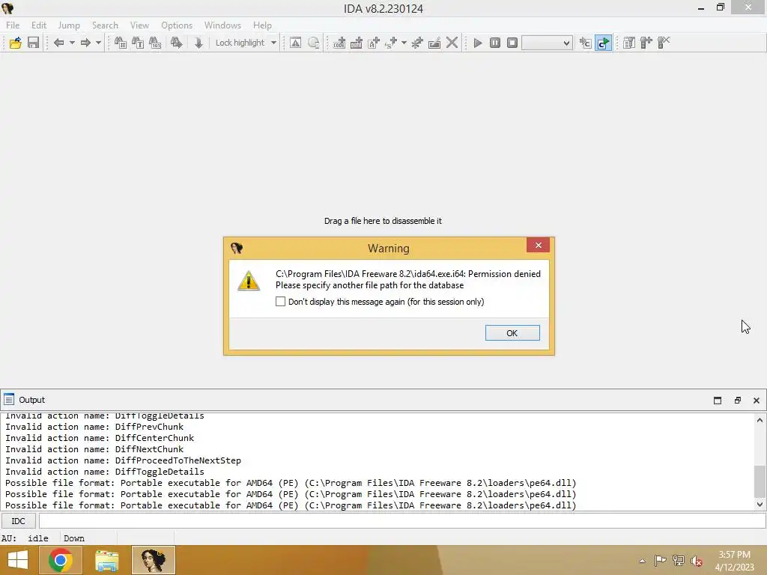Open the File menu
The height and width of the screenshot is (575, 767).
13,25
